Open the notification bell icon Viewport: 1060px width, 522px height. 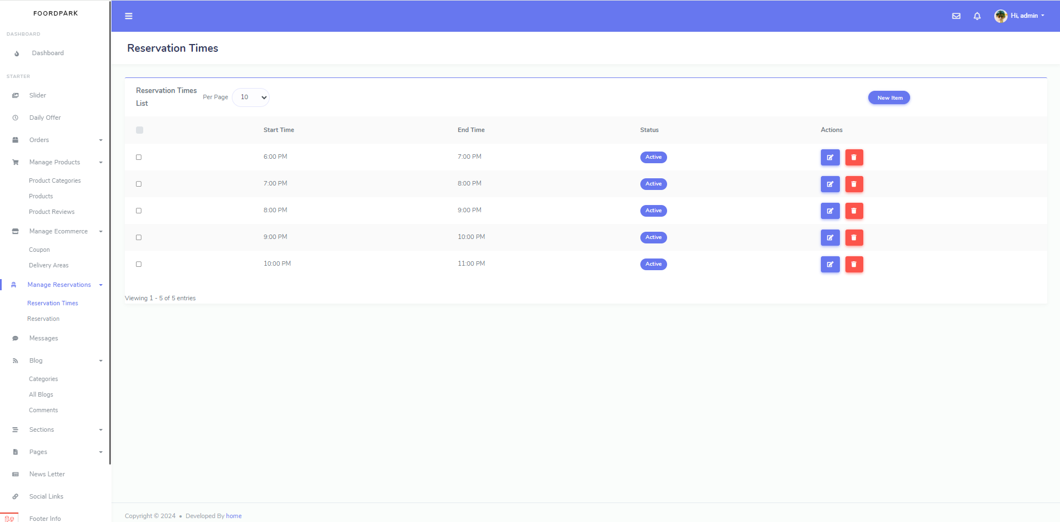tap(977, 16)
